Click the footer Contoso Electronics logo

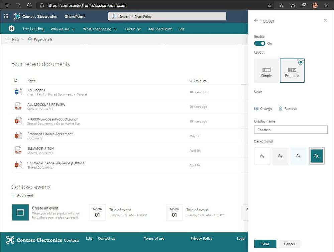pos(34,240)
